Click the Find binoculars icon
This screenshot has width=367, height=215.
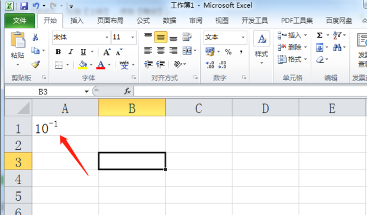tap(337, 48)
